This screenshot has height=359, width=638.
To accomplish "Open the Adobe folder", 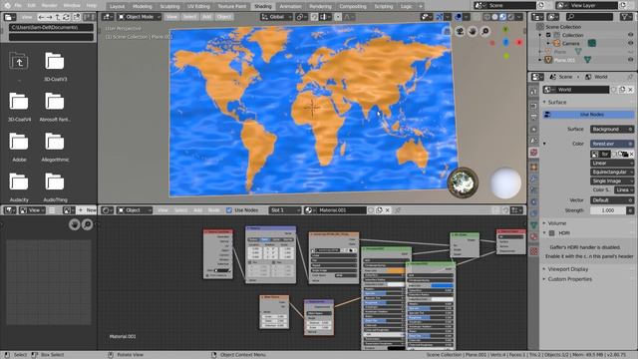I will [x=19, y=147].
